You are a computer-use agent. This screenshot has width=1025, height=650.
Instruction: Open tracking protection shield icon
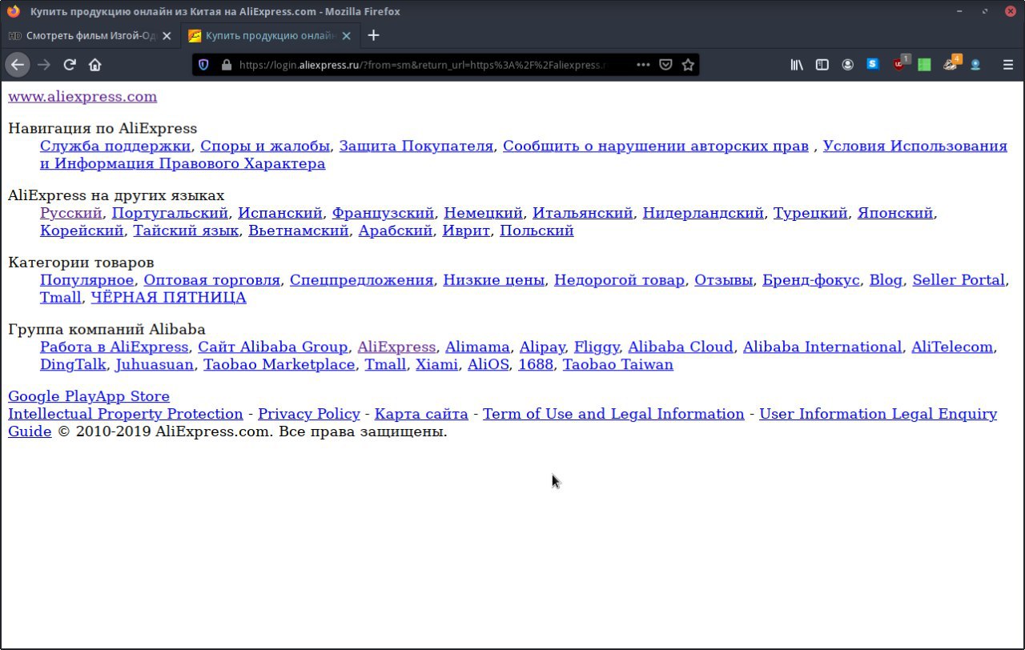tap(203, 65)
